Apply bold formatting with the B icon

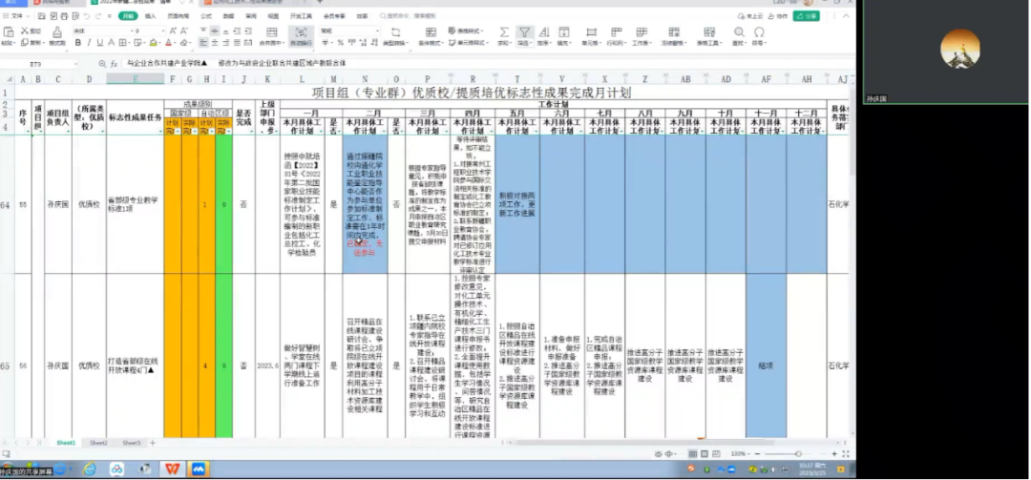coord(77,43)
